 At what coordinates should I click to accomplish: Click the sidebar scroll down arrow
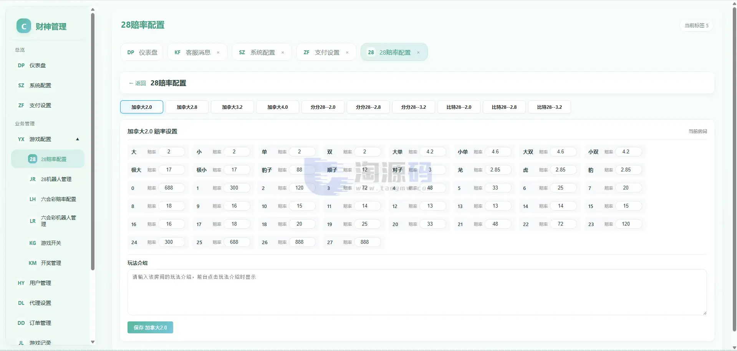[x=93, y=342]
